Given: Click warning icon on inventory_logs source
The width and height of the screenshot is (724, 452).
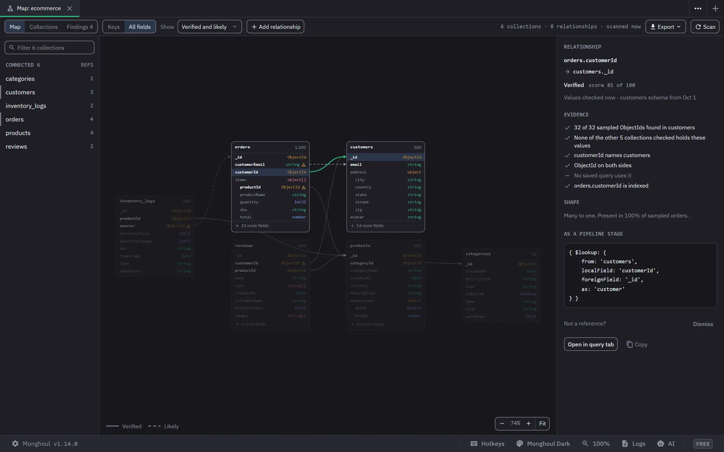Looking at the screenshot, I should [188, 226].
